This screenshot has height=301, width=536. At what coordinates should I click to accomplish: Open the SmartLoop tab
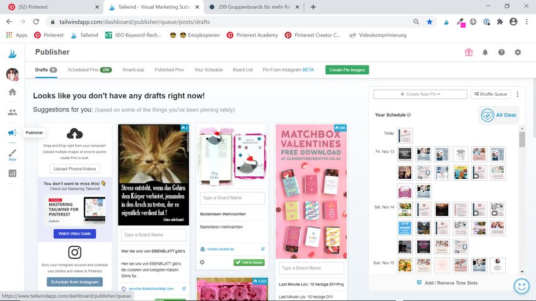[133, 70]
